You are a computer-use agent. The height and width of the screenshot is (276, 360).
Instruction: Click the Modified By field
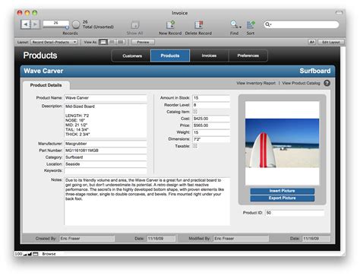(241, 239)
